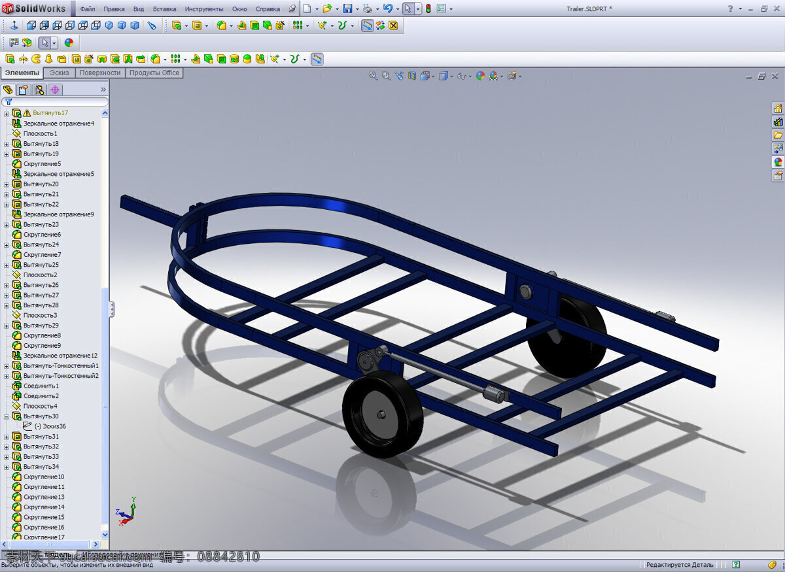This screenshot has width=785, height=572.
Task: Click the Open file folder icon
Action: click(326, 8)
